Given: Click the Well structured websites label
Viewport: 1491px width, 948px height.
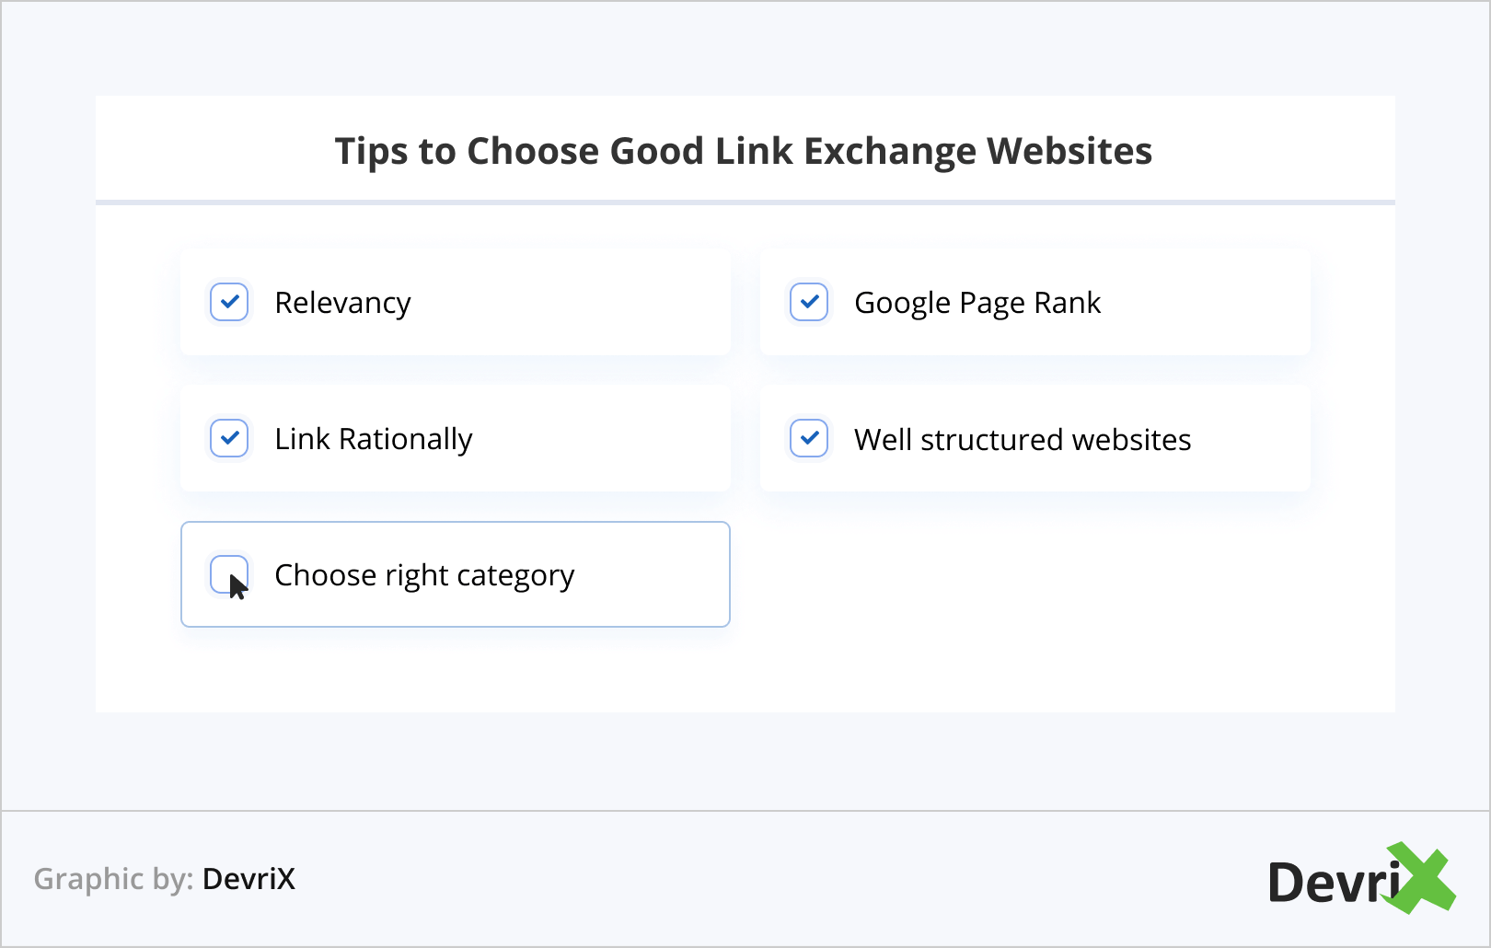Looking at the screenshot, I should point(1022,440).
